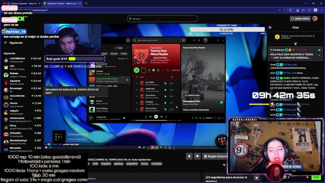This screenshot has height=183, width=325.
Task: Expand the leaderboard arrow under gift message
Action: pos(295,44)
